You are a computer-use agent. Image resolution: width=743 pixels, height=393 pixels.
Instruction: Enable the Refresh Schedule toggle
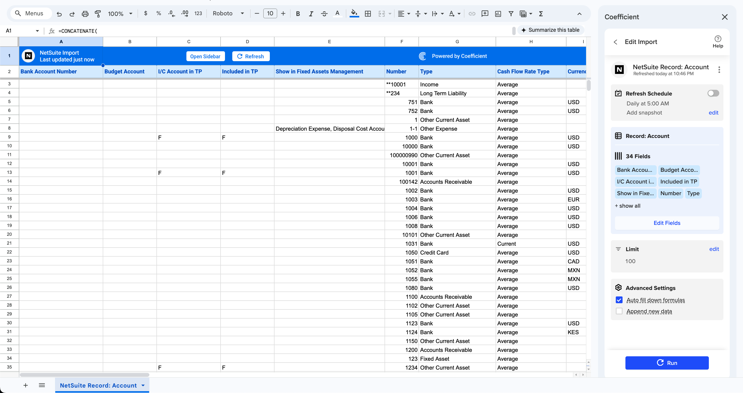click(712, 93)
